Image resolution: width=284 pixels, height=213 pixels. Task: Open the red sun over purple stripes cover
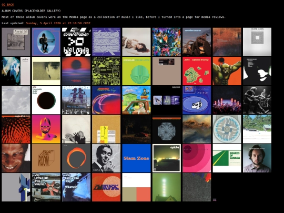coord(76,71)
